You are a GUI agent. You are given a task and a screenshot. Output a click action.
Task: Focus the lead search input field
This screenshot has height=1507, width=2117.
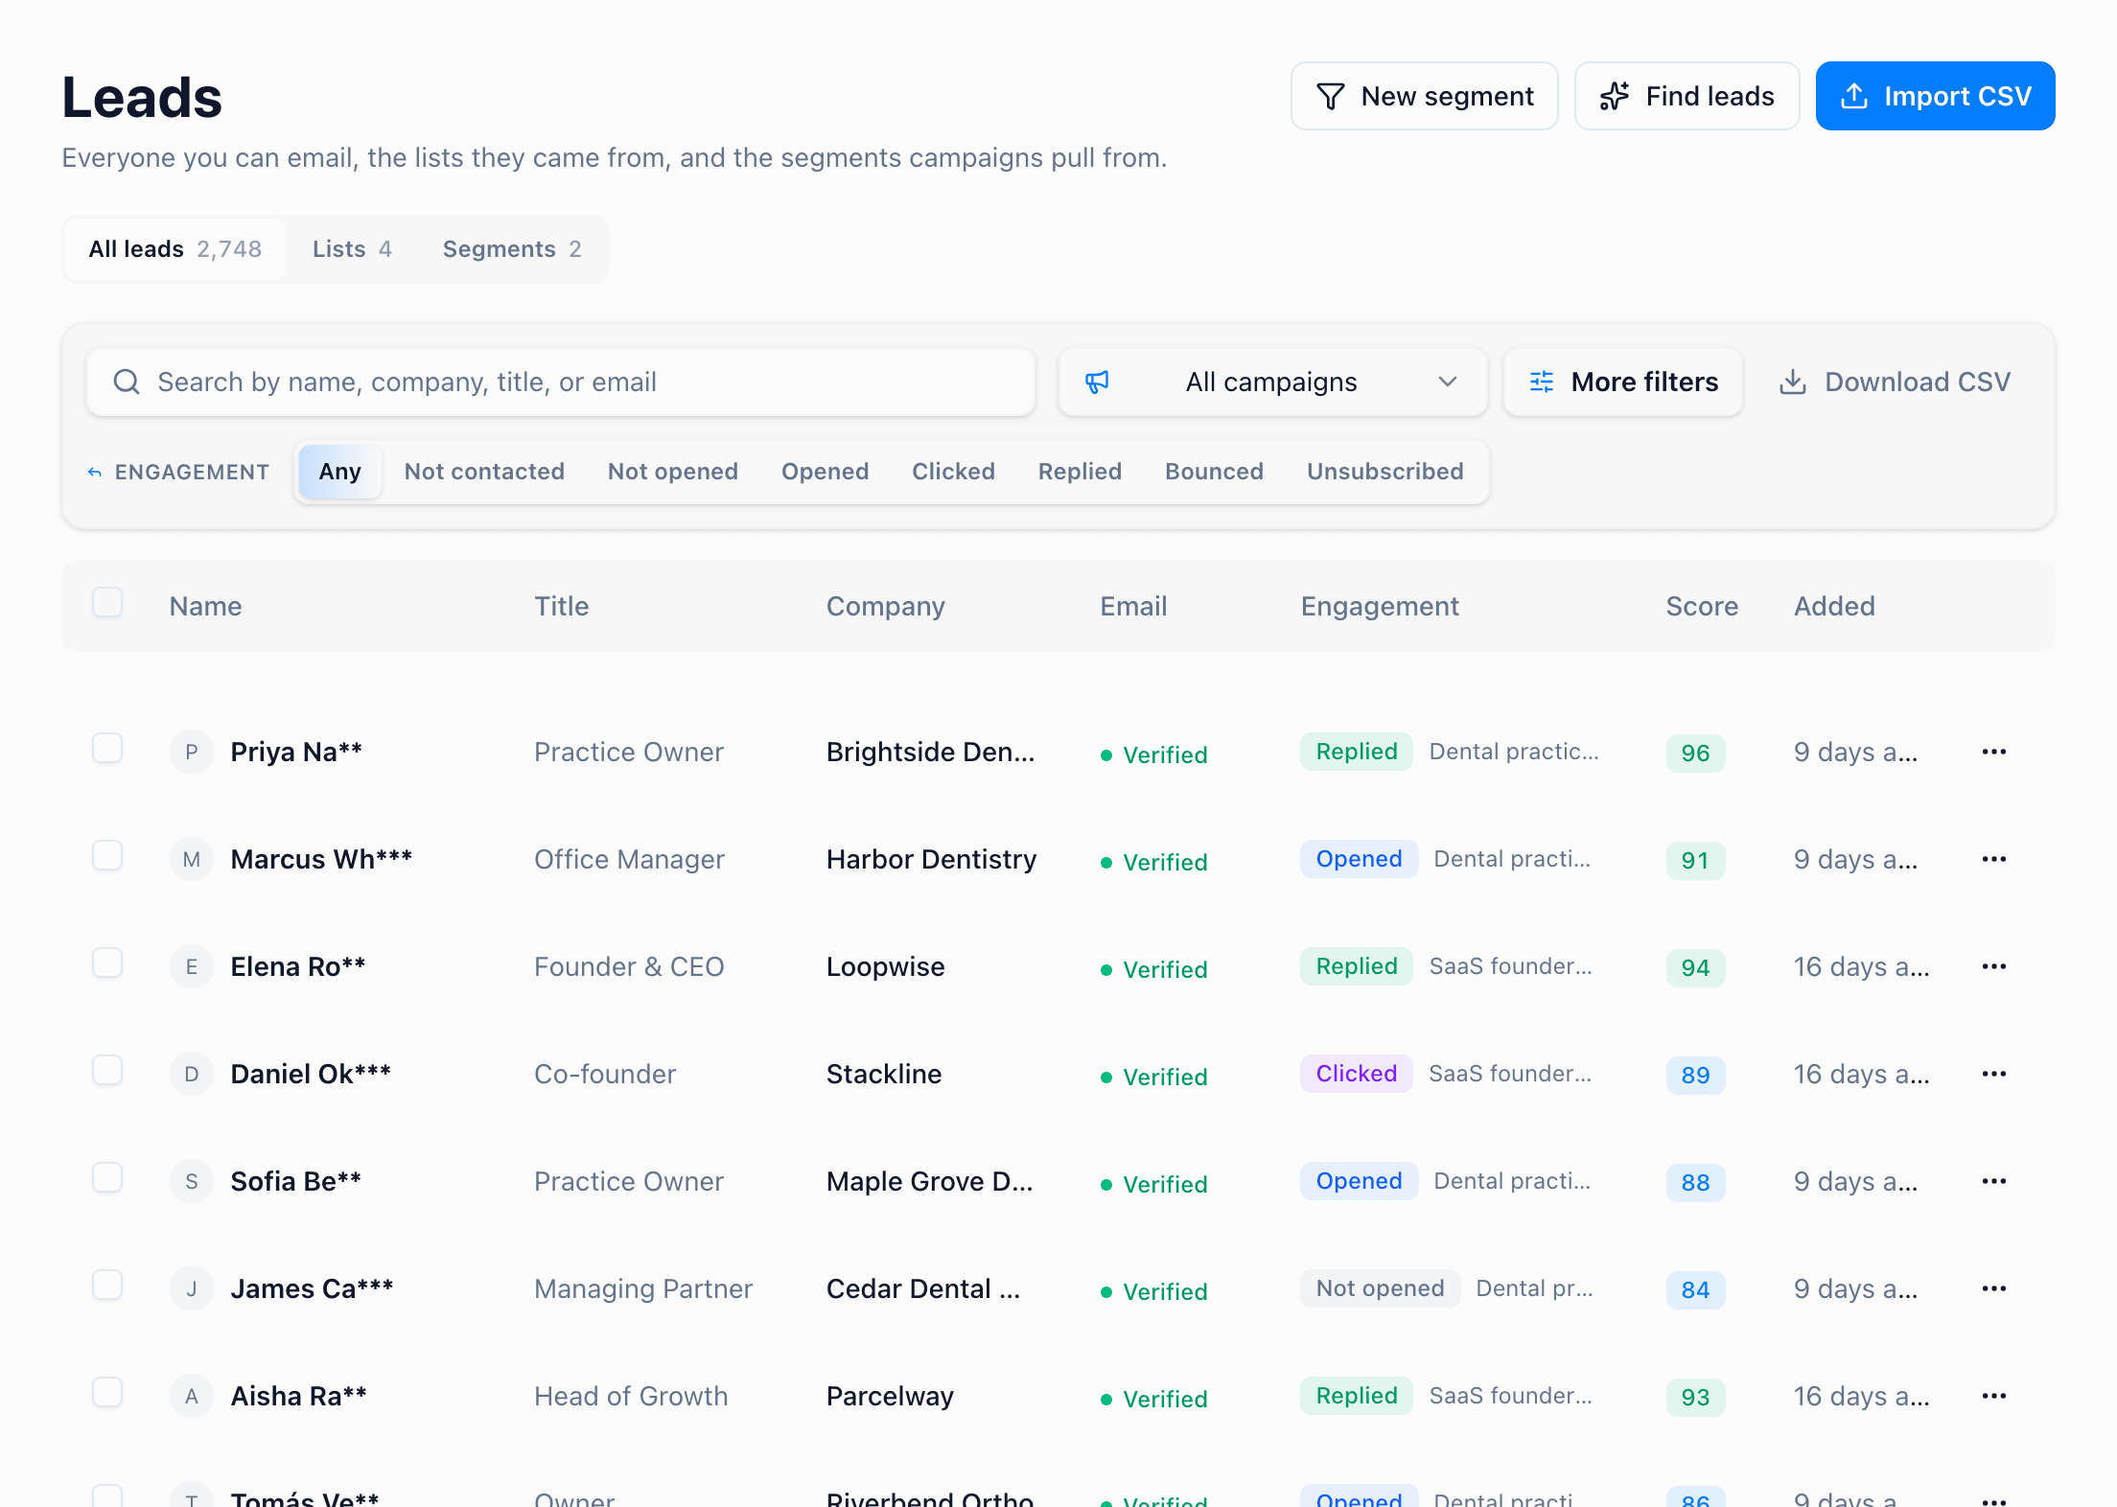coord(561,383)
